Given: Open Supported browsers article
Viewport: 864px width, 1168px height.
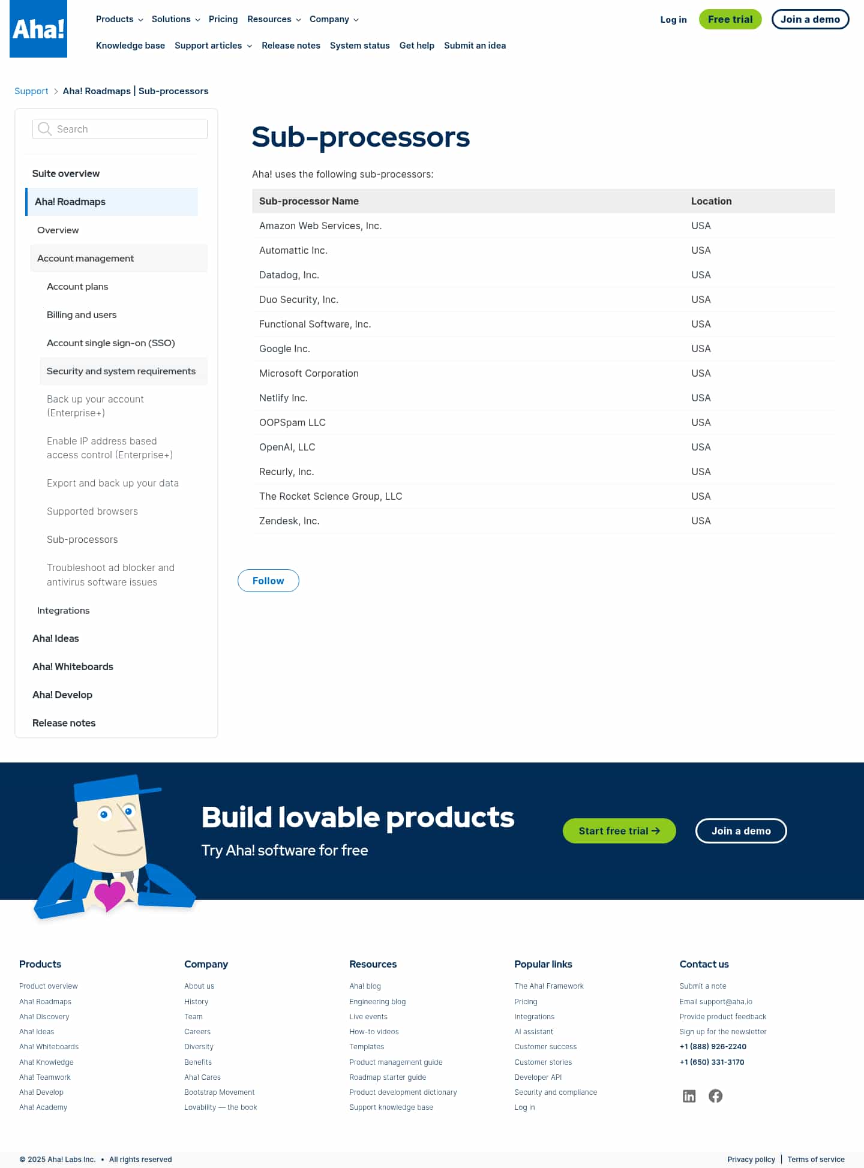Looking at the screenshot, I should pyautogui.click(x=92, y=511).
